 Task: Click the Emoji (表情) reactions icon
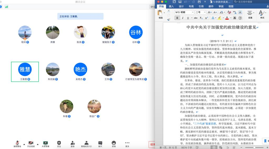point(113,143)
